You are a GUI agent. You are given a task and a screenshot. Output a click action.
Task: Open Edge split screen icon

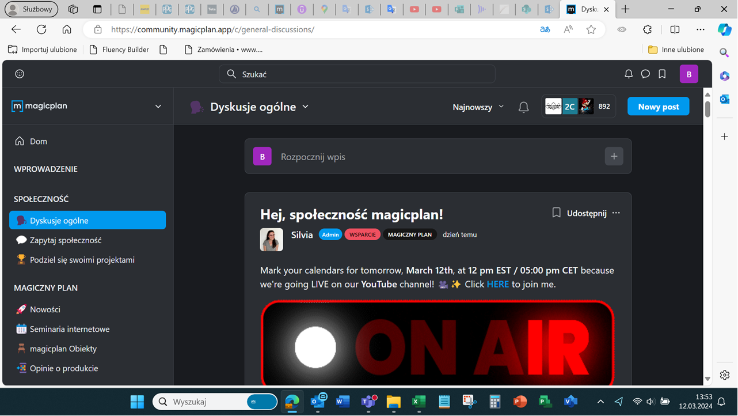[675, 29]
